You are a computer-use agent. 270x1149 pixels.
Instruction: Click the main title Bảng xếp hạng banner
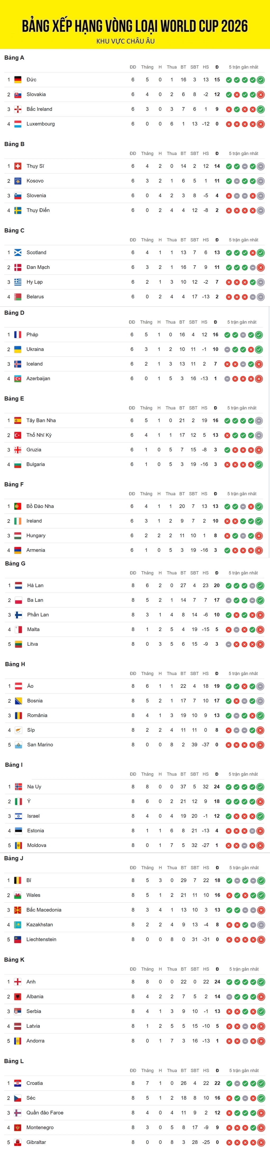tap(135, 26)
